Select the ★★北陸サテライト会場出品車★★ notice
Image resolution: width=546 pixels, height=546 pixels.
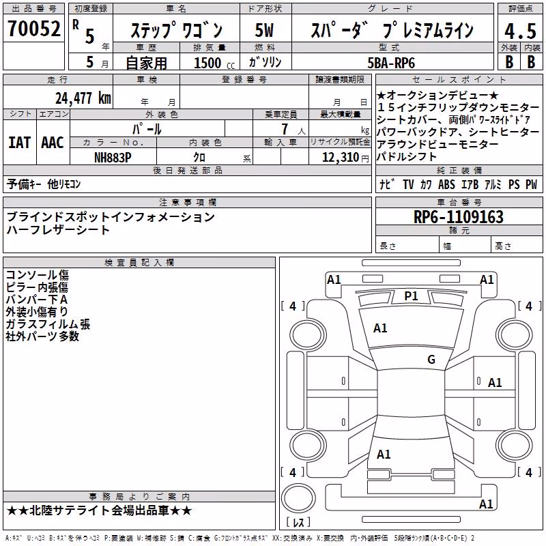point(99,511)
